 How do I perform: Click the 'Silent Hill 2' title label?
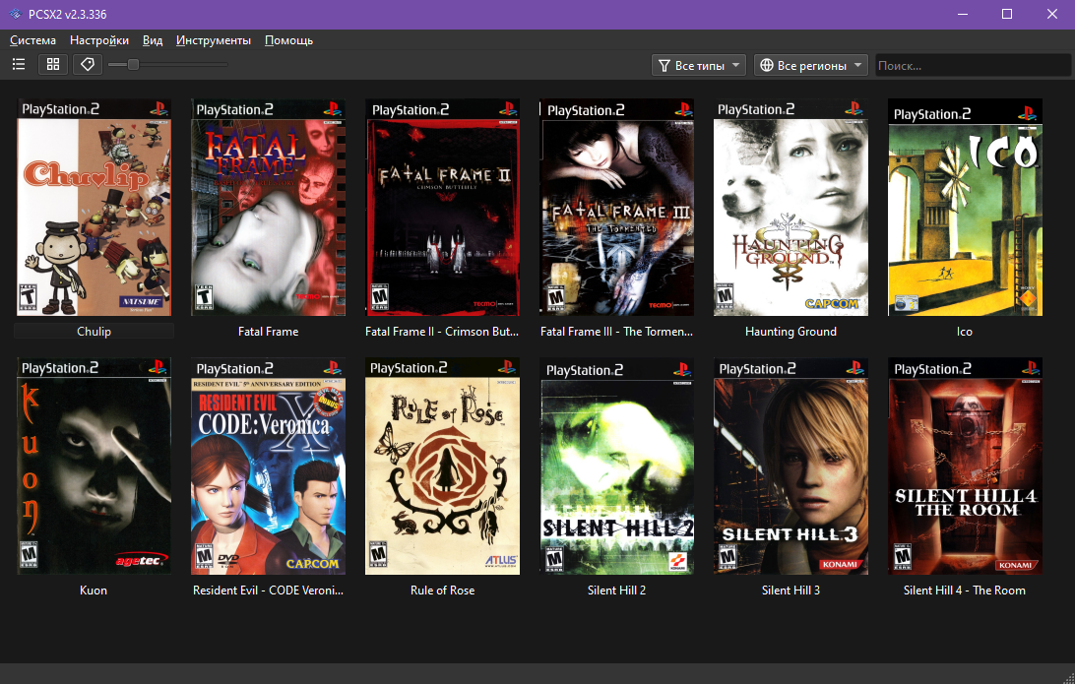tap(616, 591)
